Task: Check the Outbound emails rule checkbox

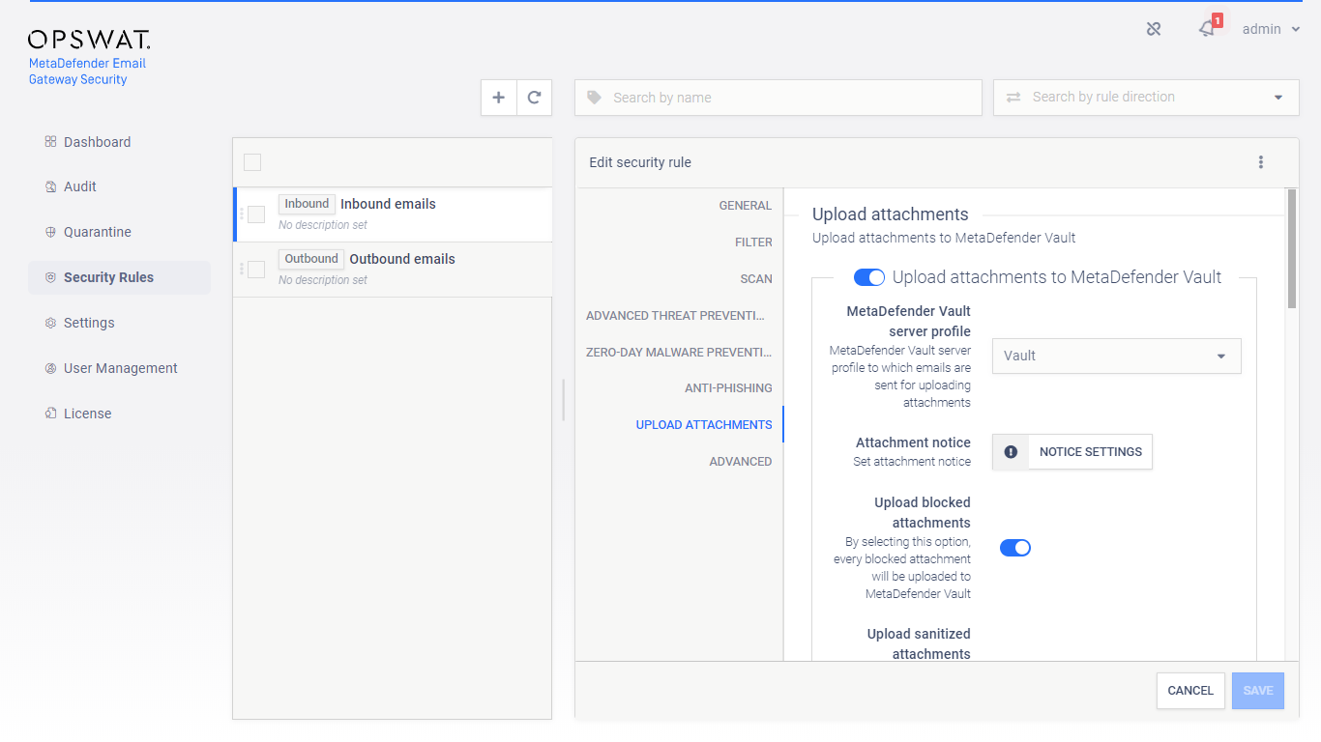Action: (x=256, y=270)
